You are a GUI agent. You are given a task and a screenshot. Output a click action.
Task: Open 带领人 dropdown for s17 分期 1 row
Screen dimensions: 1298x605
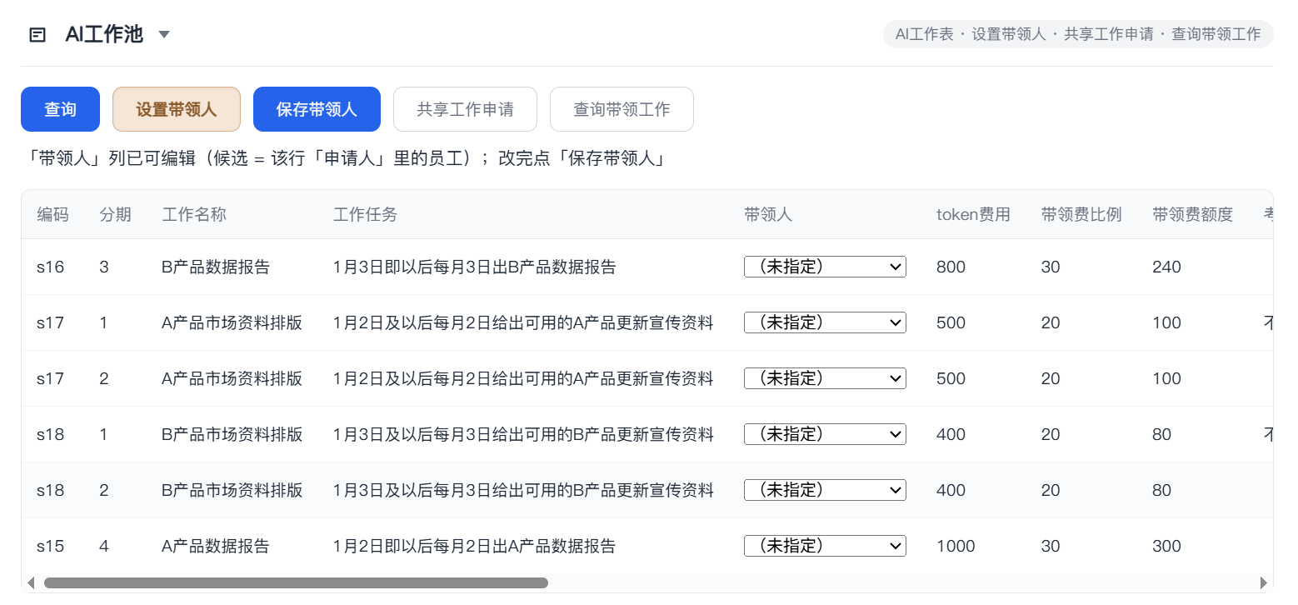[825, 322]
